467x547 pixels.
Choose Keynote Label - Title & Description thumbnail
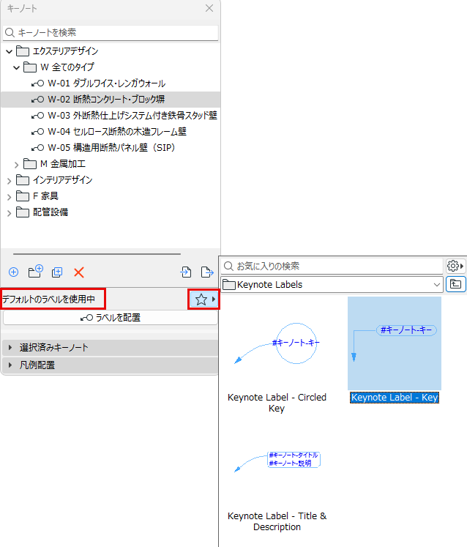coord(277,463)
